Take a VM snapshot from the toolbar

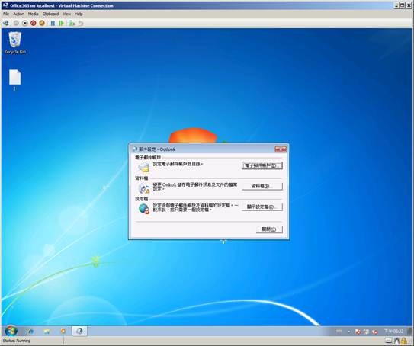pos(72,23)
